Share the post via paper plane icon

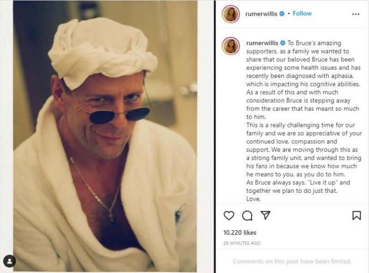coord(266,215)
